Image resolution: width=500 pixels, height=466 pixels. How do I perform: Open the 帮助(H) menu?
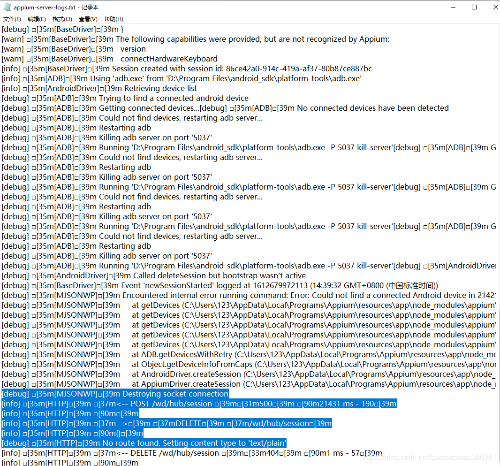(113, 19)
